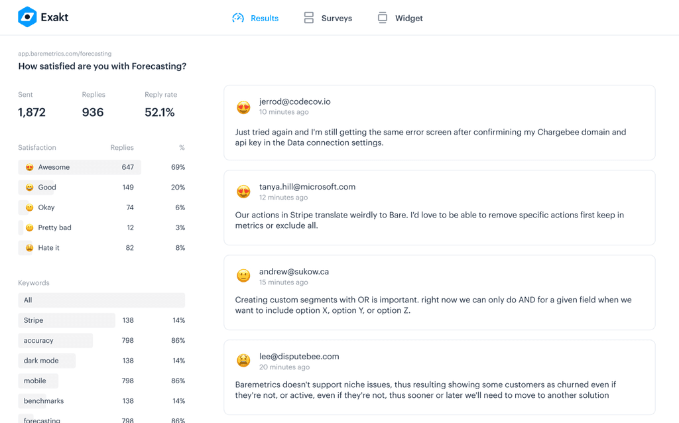The image size is (679, 423).
Task: Click the Keywords section heading
Action: [34, 282]
